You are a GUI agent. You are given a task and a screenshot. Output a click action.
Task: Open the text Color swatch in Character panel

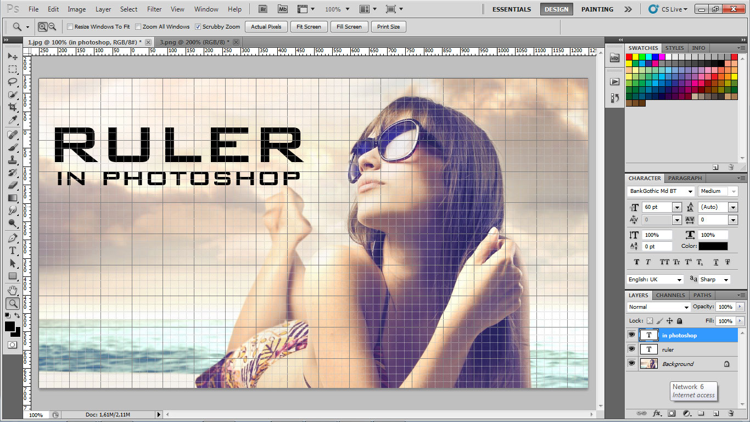(713, 246)
